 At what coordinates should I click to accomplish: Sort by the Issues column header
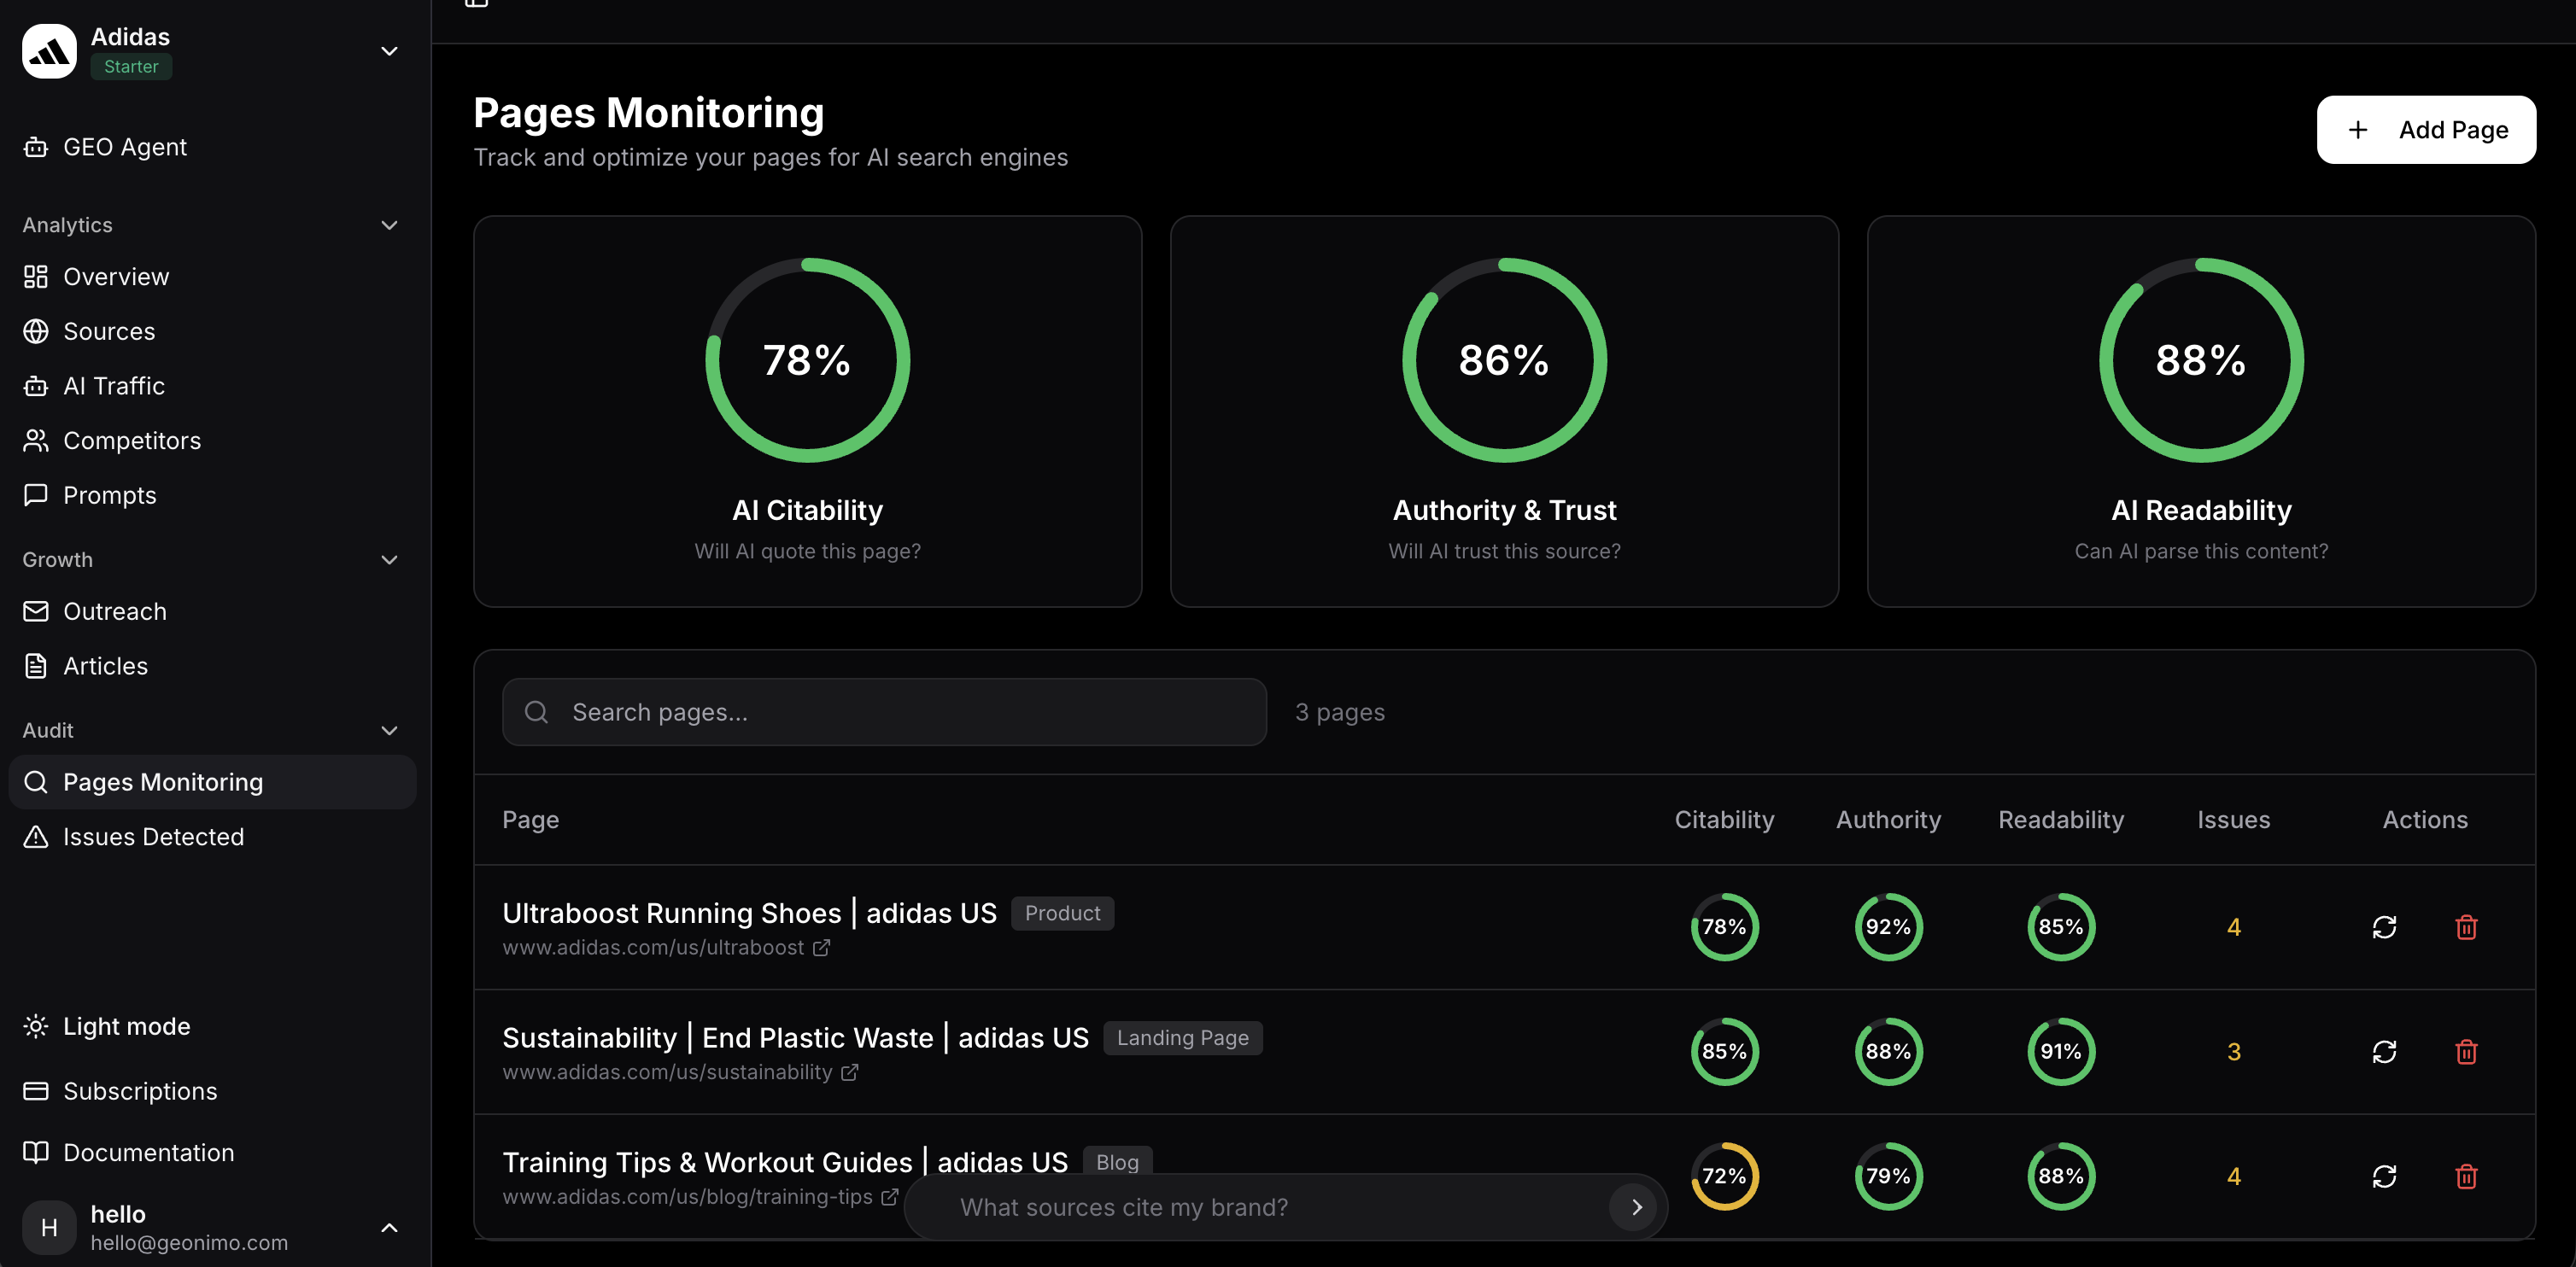[2233, 820]
